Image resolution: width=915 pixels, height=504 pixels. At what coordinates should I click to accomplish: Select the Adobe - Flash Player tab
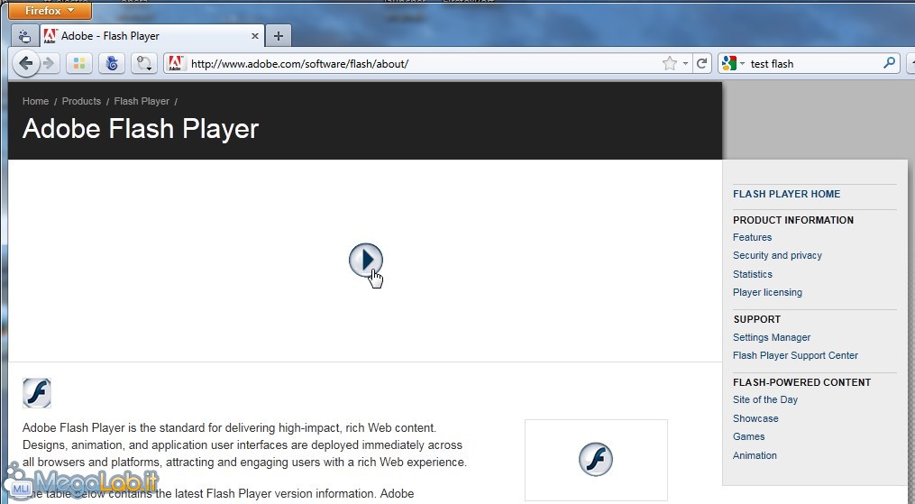point(151,36)
